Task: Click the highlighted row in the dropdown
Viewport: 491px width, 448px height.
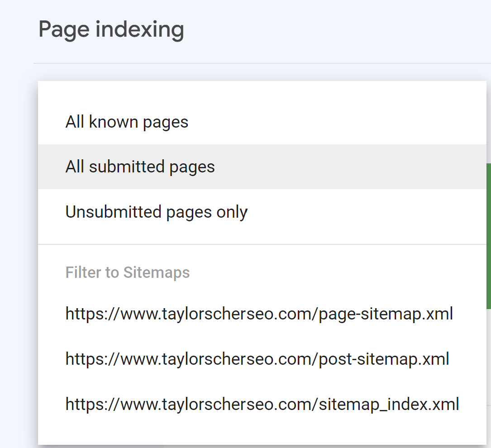Action: 140,167
